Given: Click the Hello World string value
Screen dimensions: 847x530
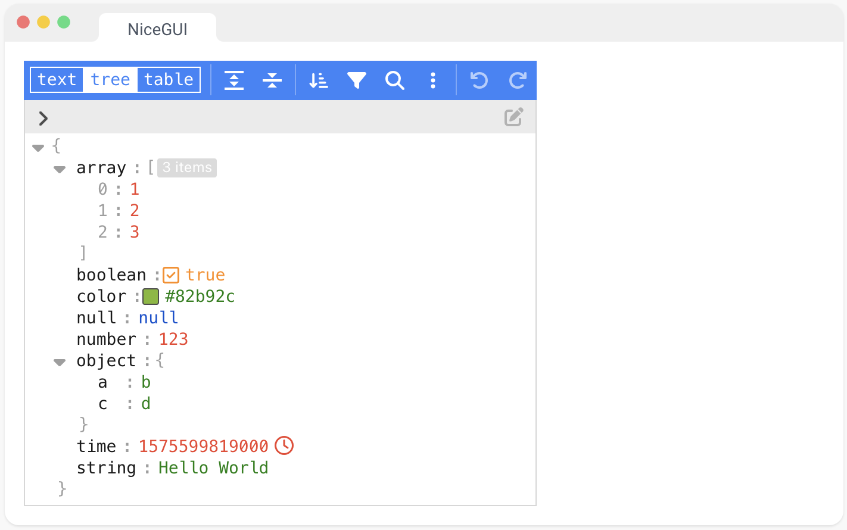Looking at the screenshot, I should coord(213,468).
